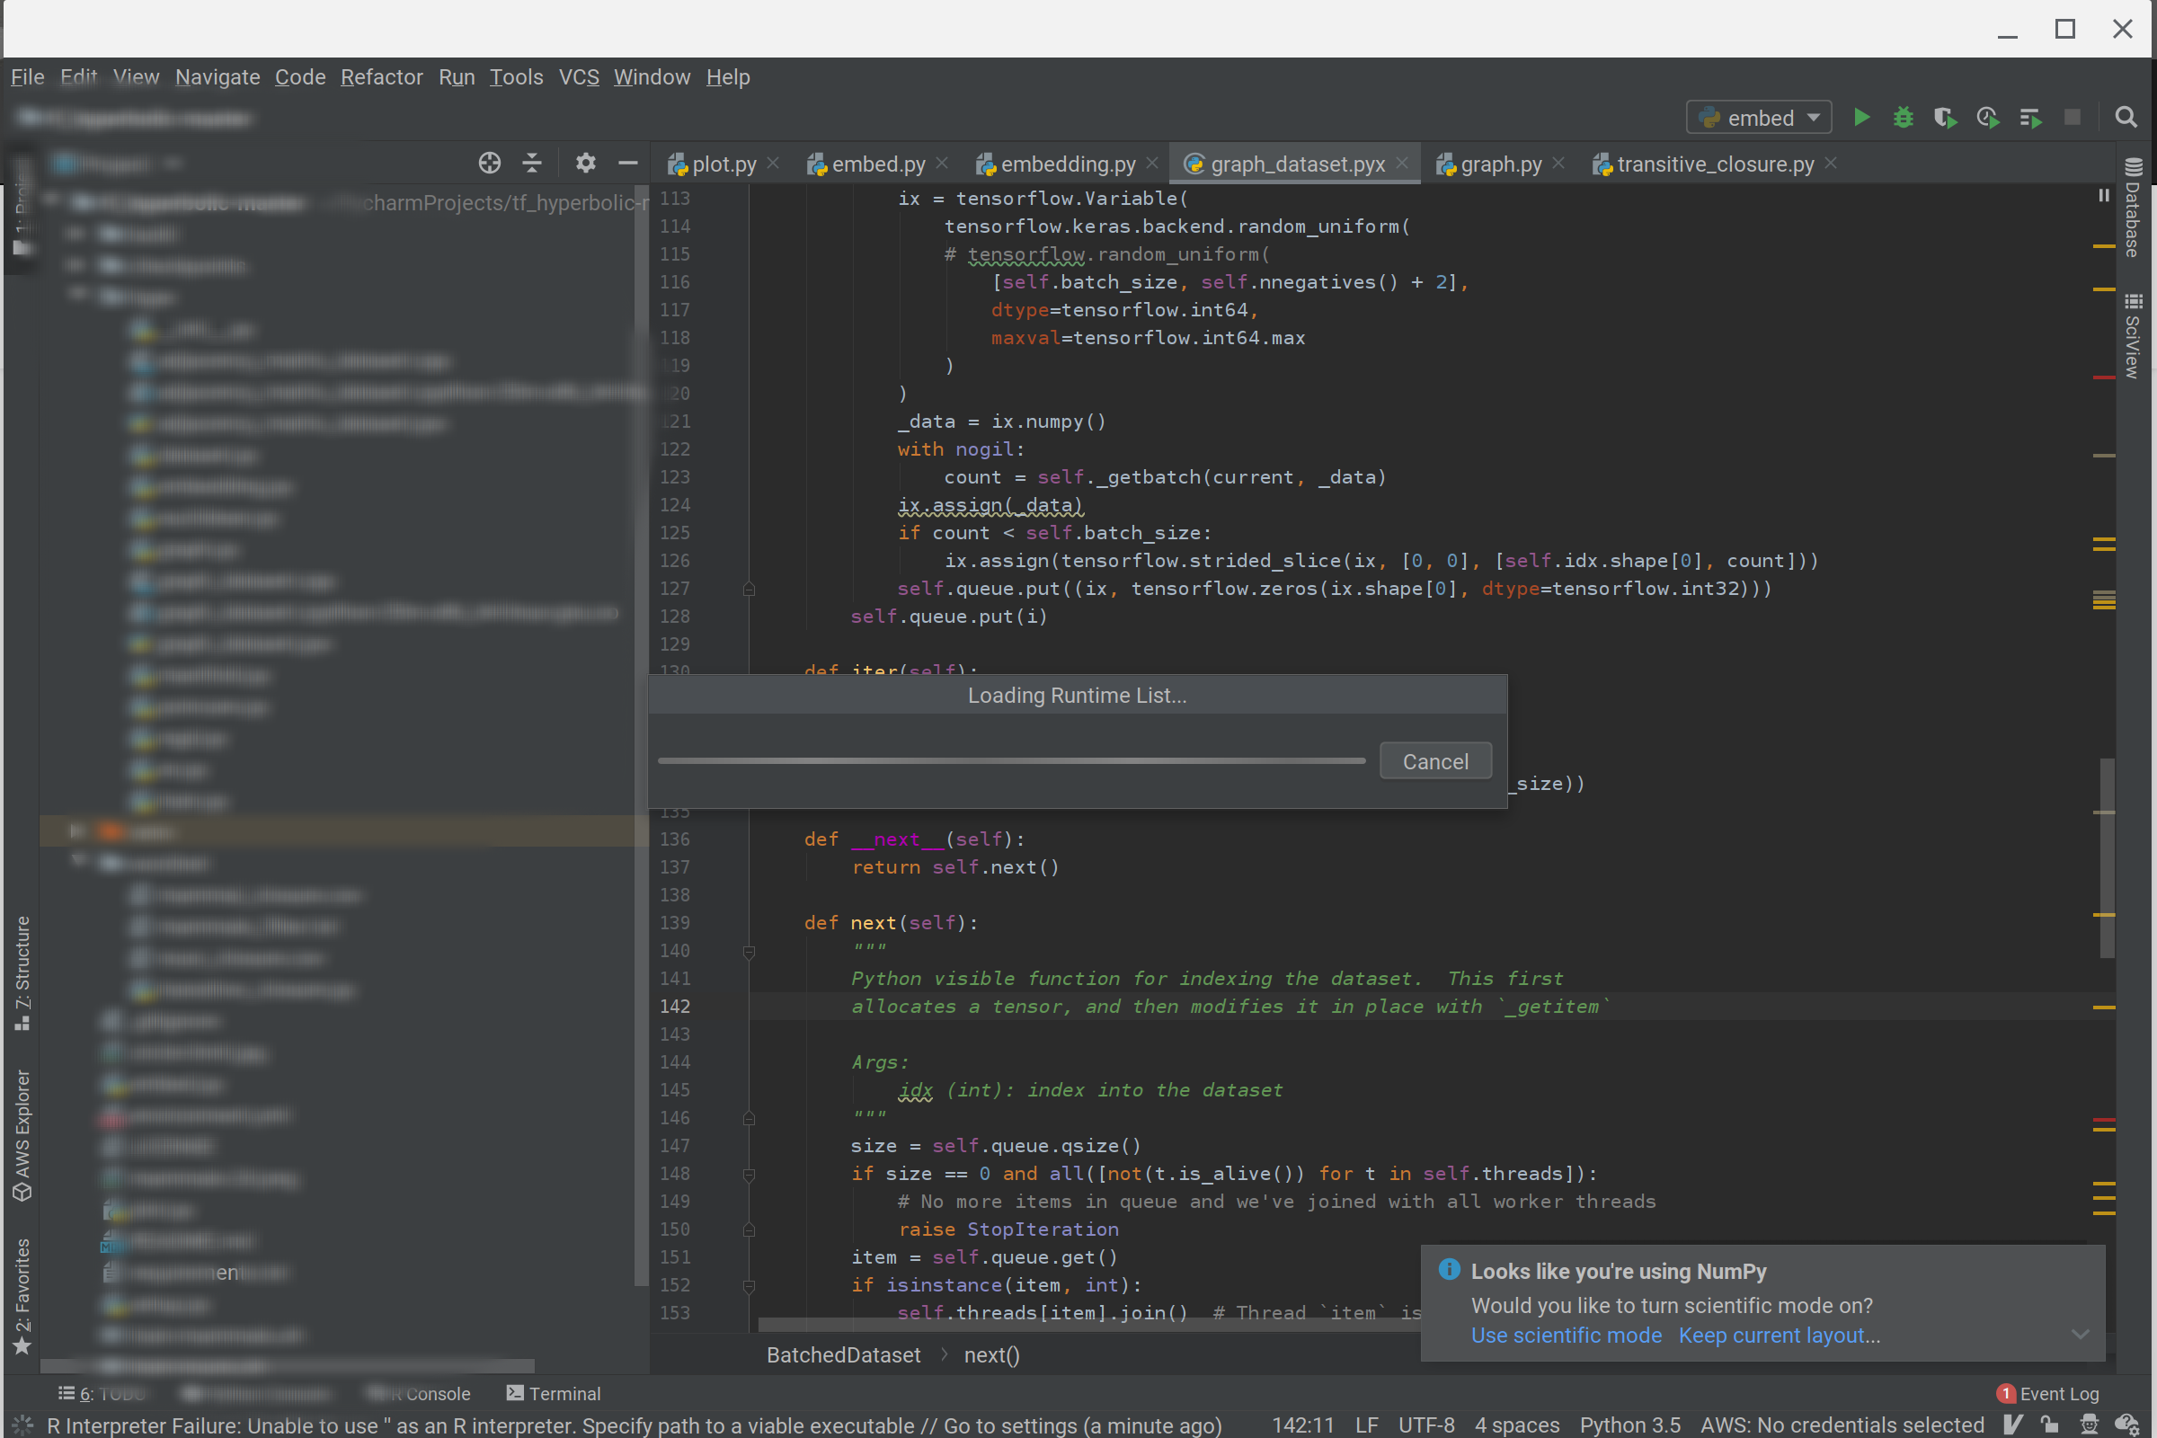Click the green Run button

click(1860, 118)
